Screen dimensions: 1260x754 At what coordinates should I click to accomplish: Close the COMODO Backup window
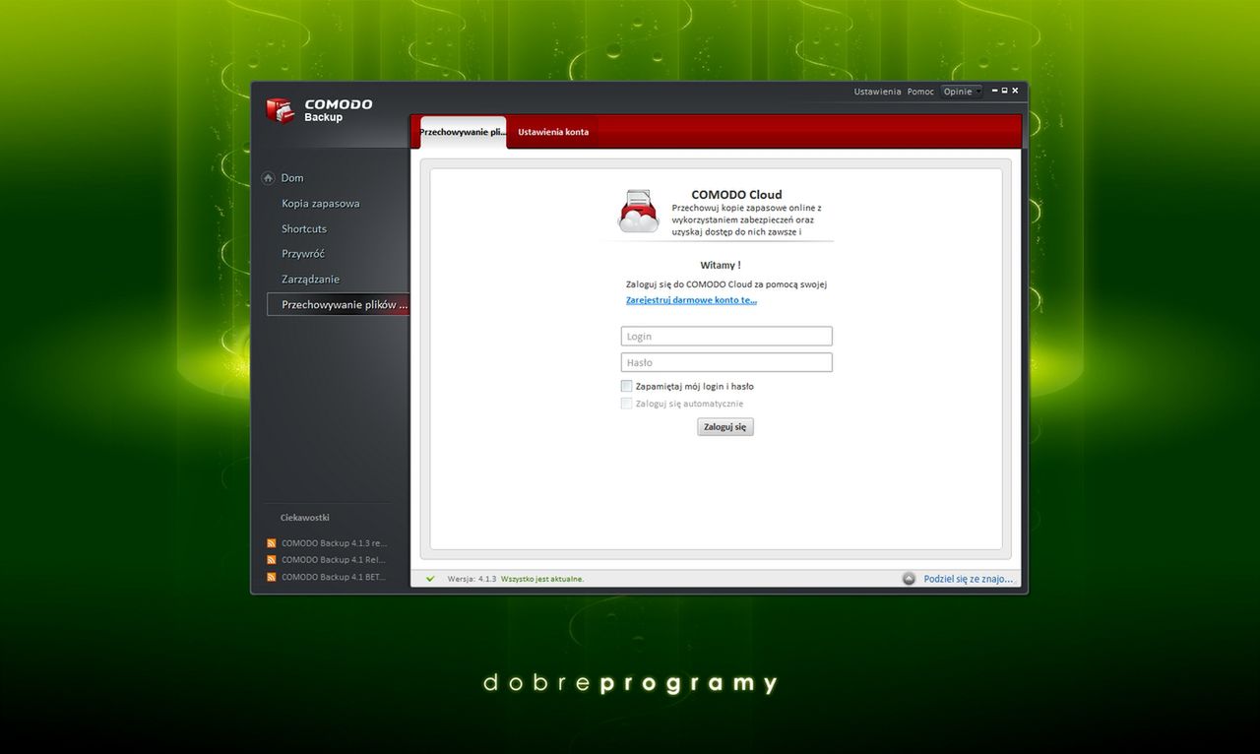(1016, 91)
